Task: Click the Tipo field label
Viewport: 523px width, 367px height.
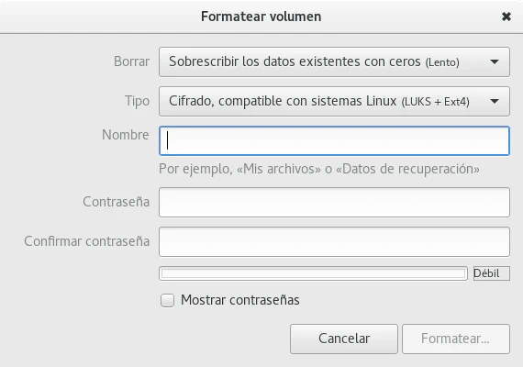Action: (x=137, y=101)
